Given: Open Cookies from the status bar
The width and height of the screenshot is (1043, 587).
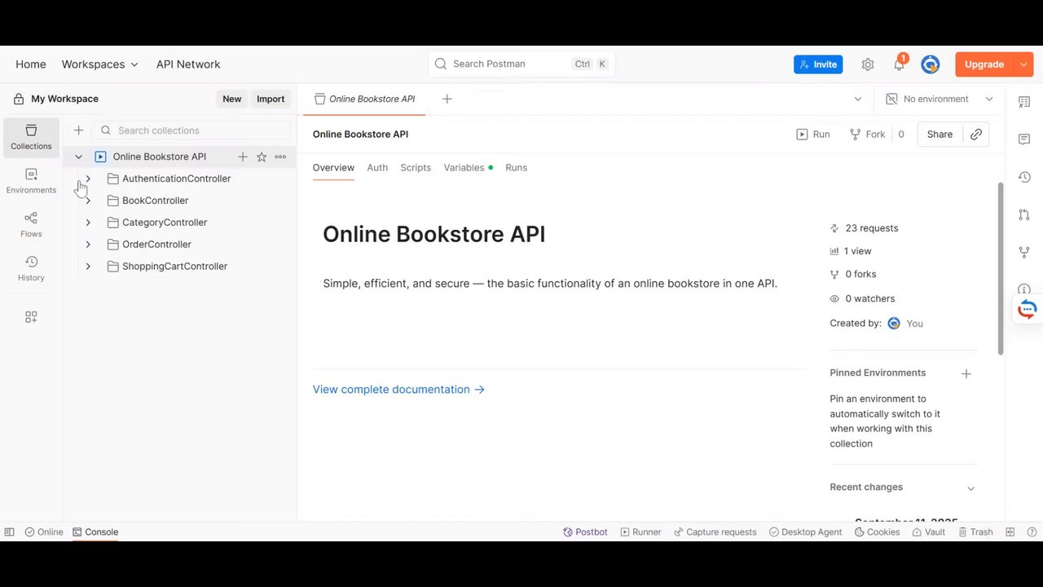Looking at the screenshot, I should tap(877, 532).
